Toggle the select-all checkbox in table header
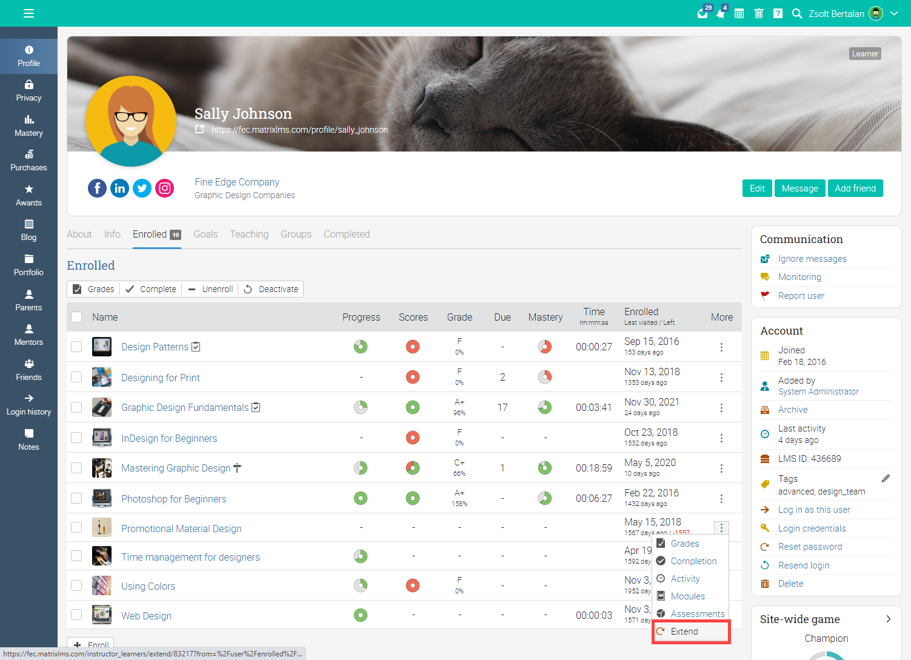The height and width of the screenshot is (660, 911). coord(76,317)
